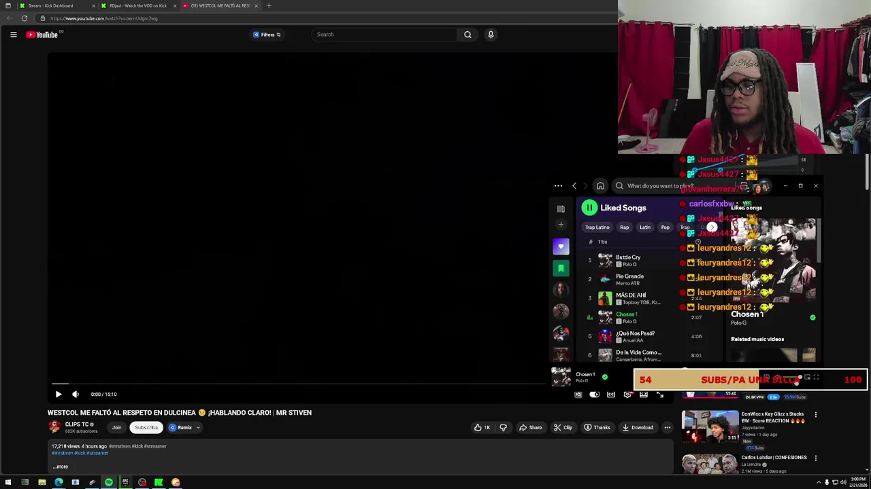871x489 pixels.
Task: Select Pop filter chip in Spotify
Action: 665,228
